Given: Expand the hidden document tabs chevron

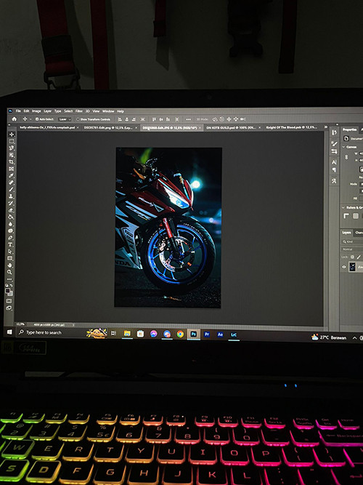Looking at the screenshot, I should (326, 127).
